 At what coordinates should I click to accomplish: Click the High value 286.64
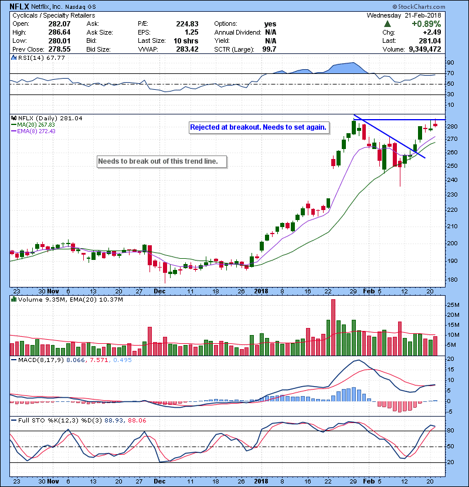[x=59, y=32]
